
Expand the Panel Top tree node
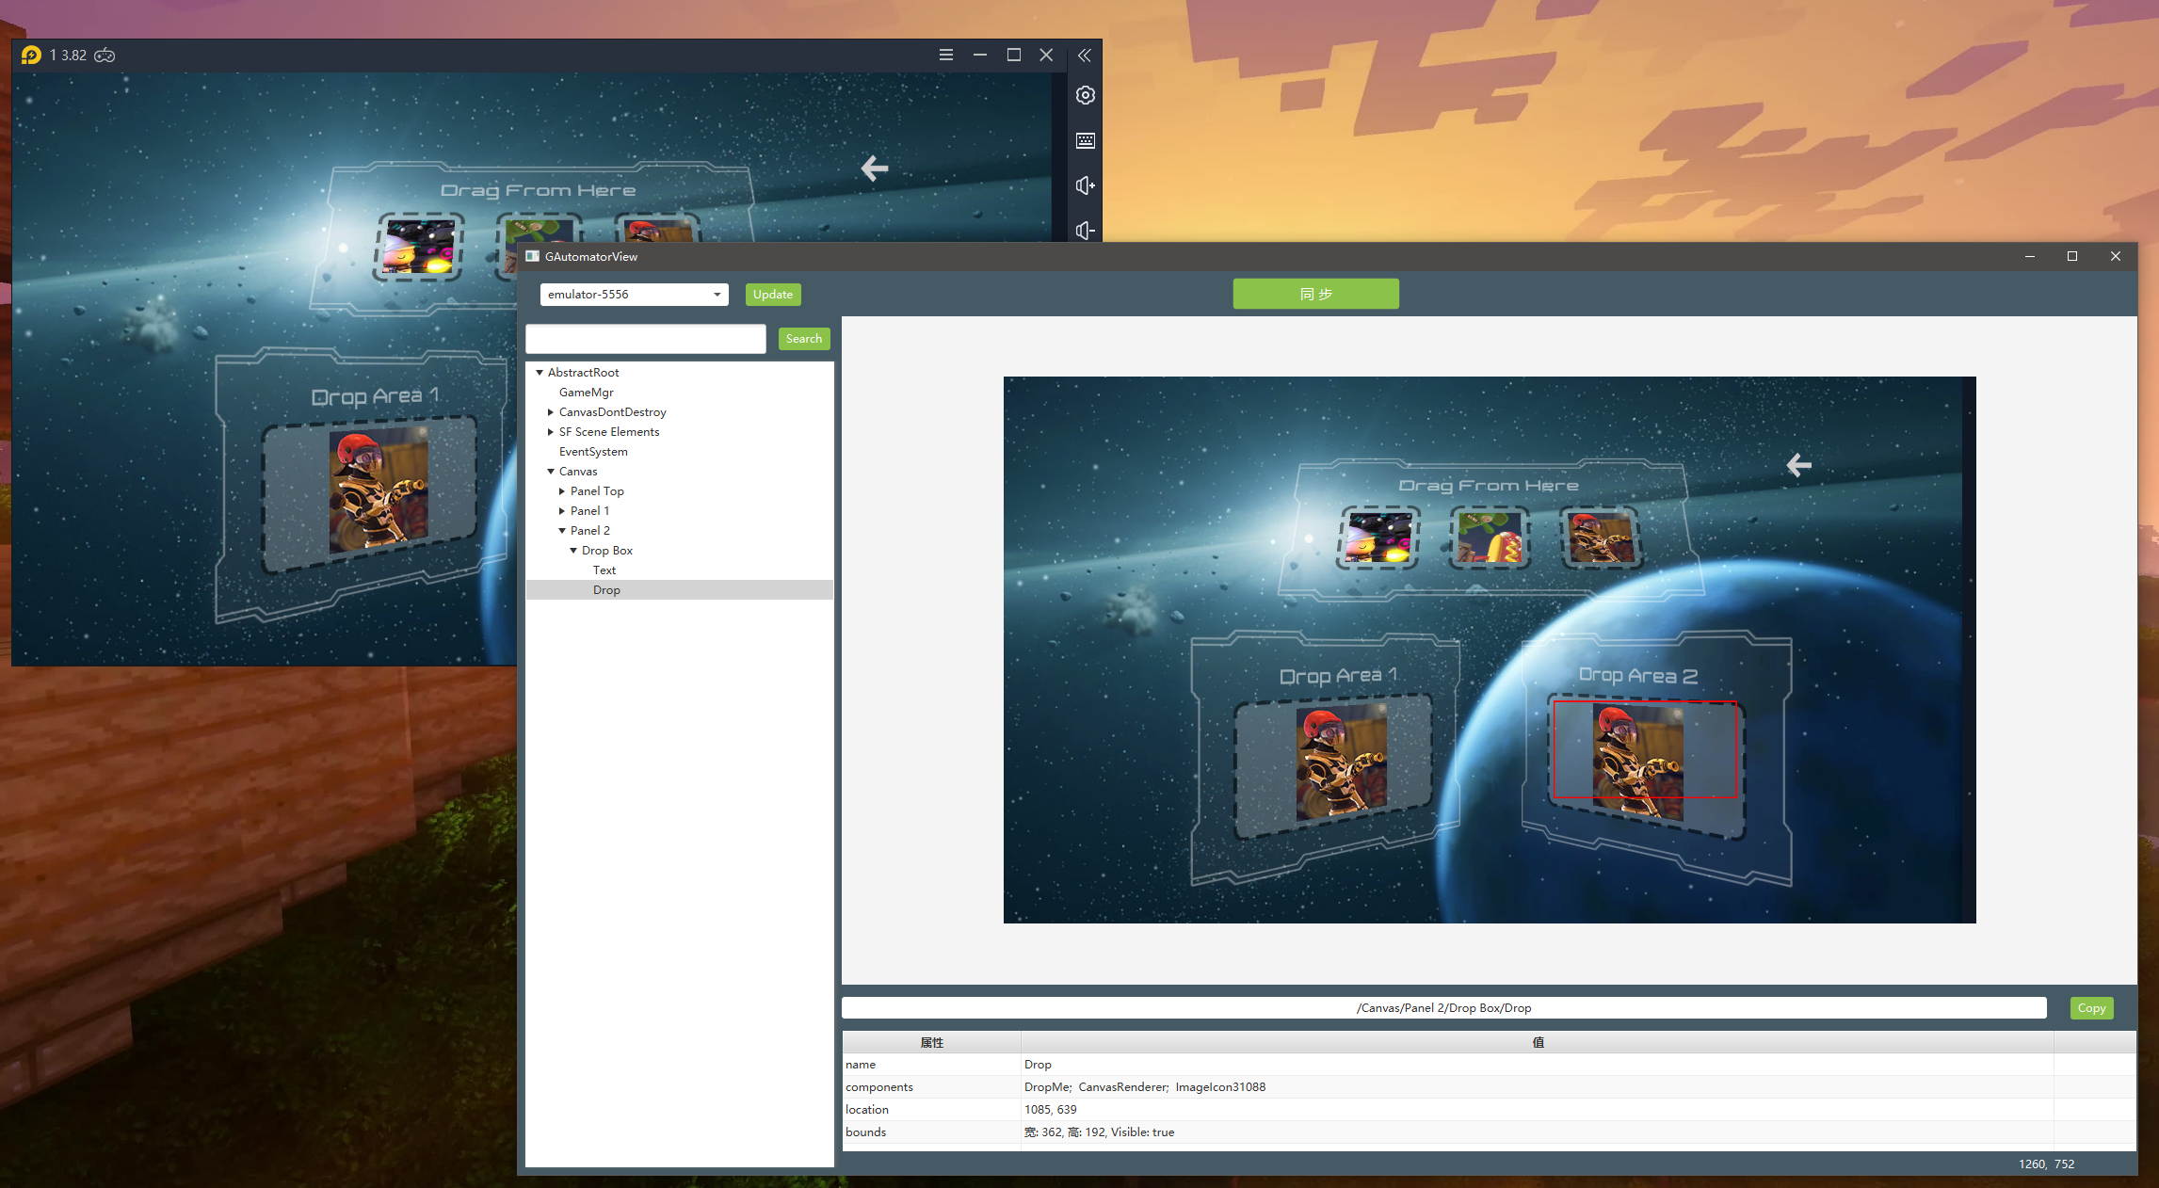tap(562, 491)
